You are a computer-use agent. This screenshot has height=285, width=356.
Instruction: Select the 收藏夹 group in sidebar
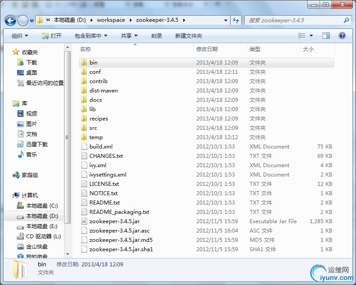tap(25, 52)
